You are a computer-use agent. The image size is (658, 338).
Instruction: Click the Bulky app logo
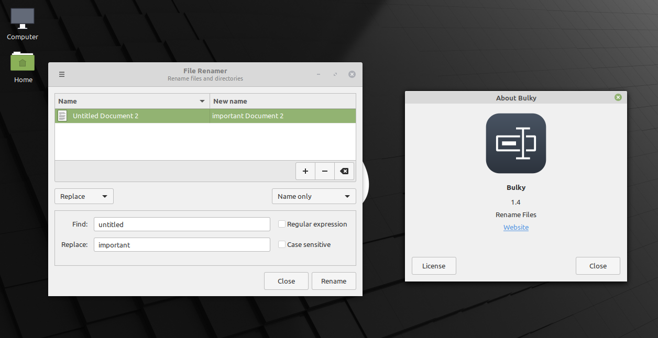click(x=516, y=143)
